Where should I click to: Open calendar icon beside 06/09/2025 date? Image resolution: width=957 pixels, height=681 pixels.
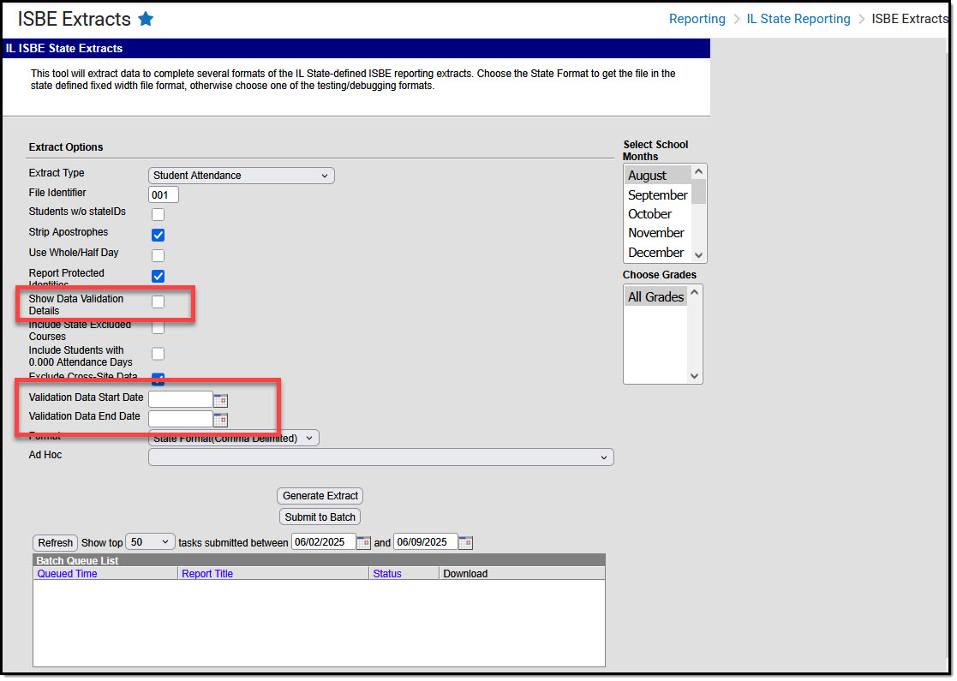click(465, 542)
